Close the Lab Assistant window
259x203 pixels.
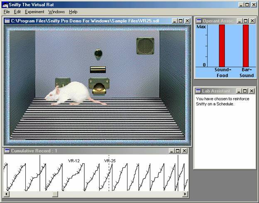coord(252,91)
